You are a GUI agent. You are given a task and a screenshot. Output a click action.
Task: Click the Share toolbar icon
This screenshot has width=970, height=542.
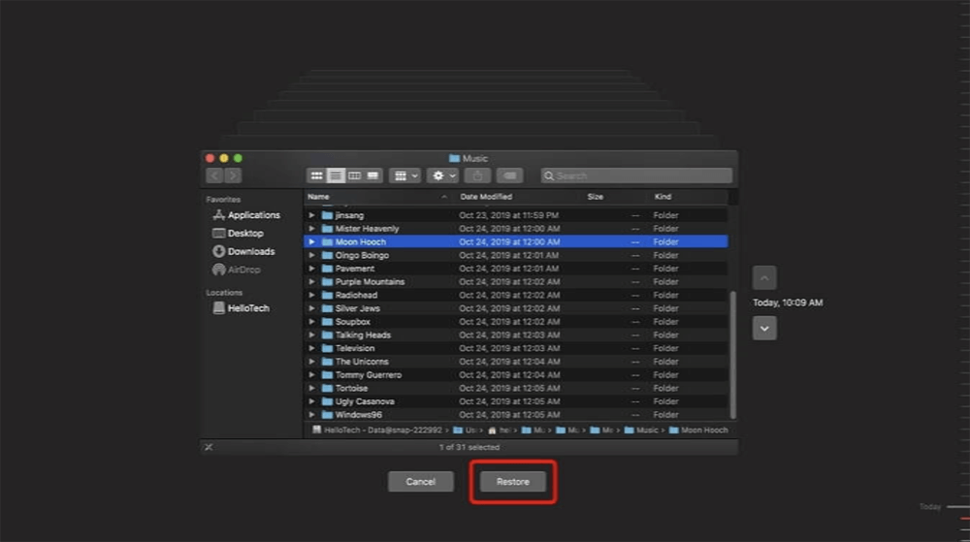click(477, 176)
